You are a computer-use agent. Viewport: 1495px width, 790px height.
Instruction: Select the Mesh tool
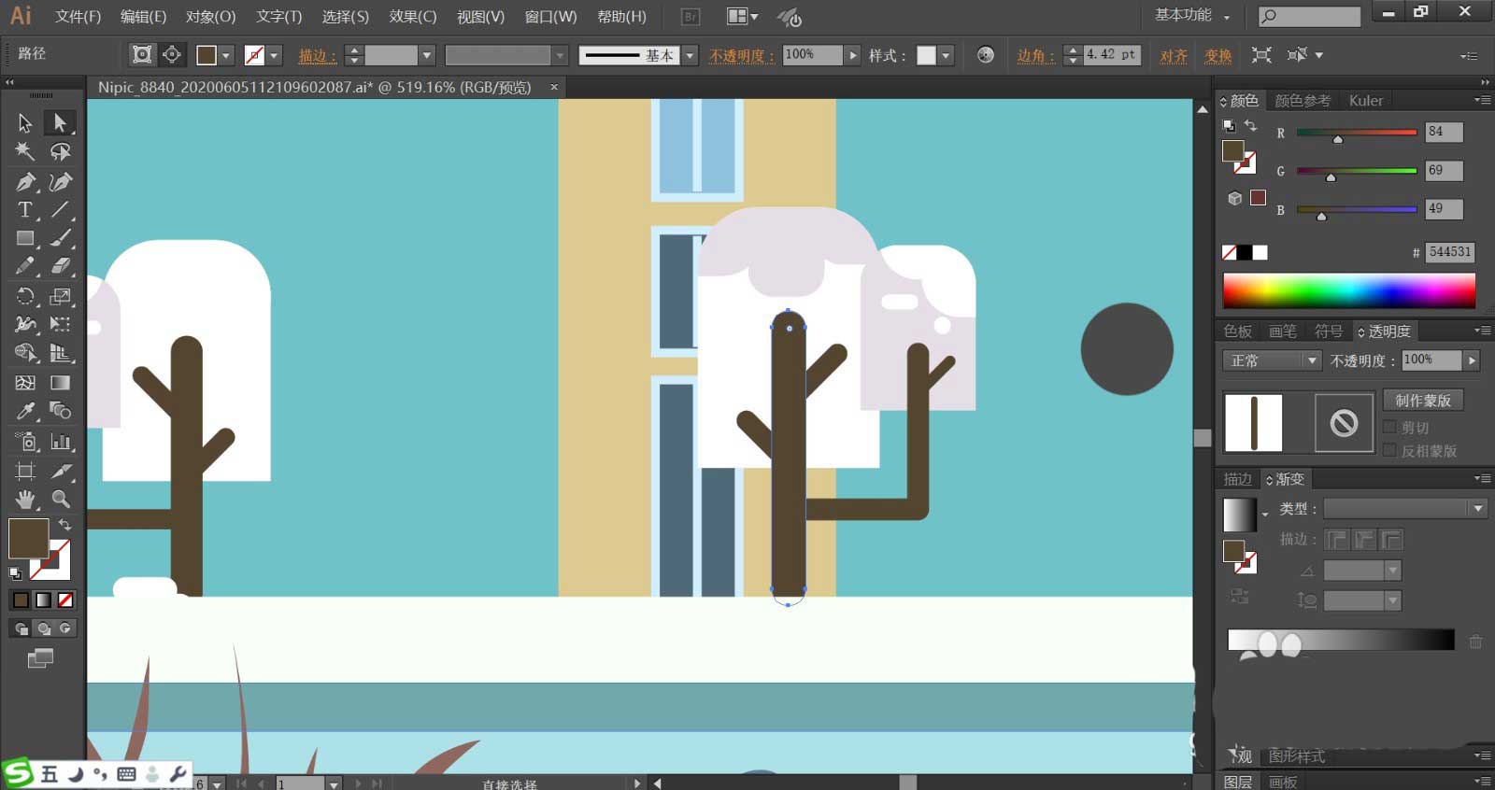click(x=25, y=383)
